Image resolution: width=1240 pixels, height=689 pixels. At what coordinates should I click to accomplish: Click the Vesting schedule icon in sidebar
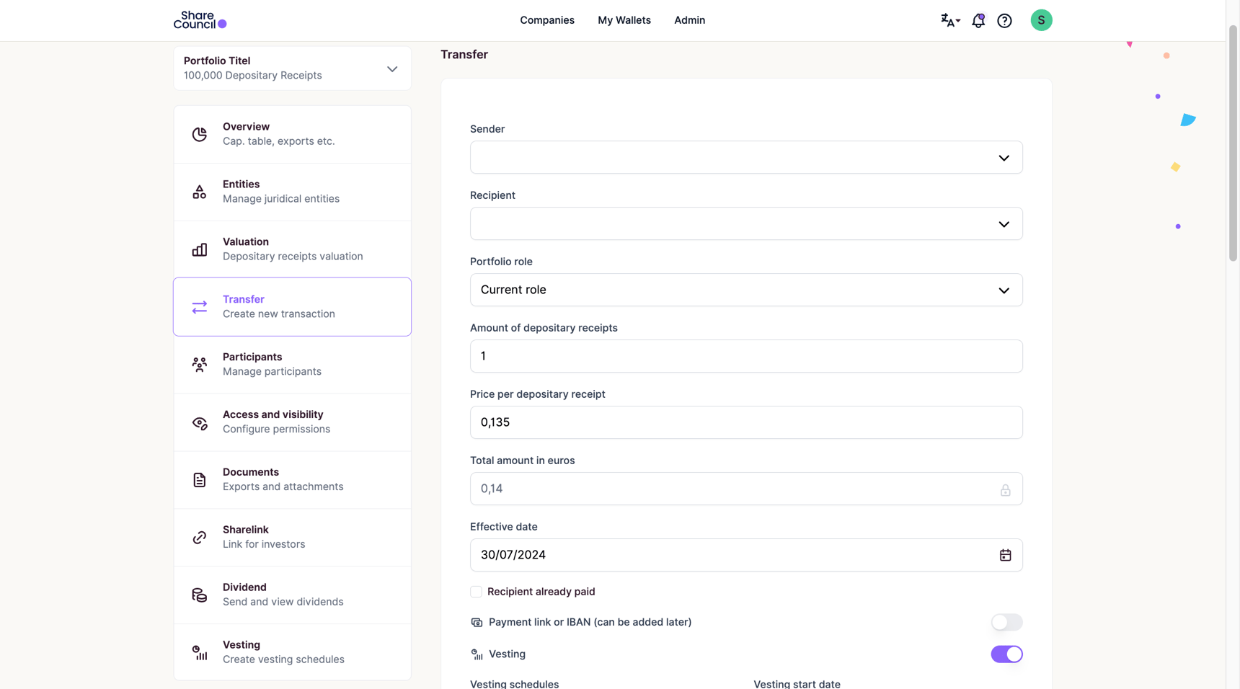(x=200, y=653)
